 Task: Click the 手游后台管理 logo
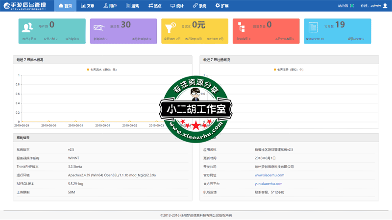click(x=24, y=6)
